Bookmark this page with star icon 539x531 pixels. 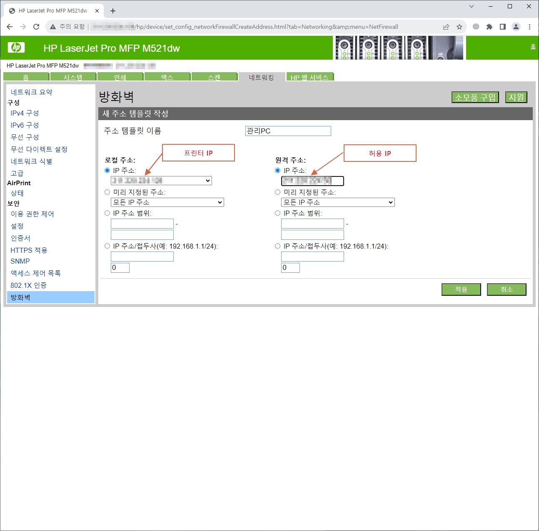(x=459, y=27)
